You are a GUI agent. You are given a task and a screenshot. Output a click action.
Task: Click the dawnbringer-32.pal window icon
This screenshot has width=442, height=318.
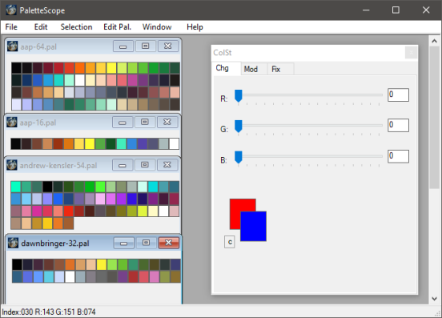click(x=13, y=243)
